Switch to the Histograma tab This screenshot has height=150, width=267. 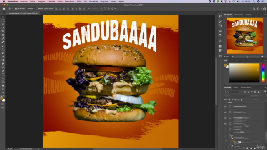[x=239, y=15]
